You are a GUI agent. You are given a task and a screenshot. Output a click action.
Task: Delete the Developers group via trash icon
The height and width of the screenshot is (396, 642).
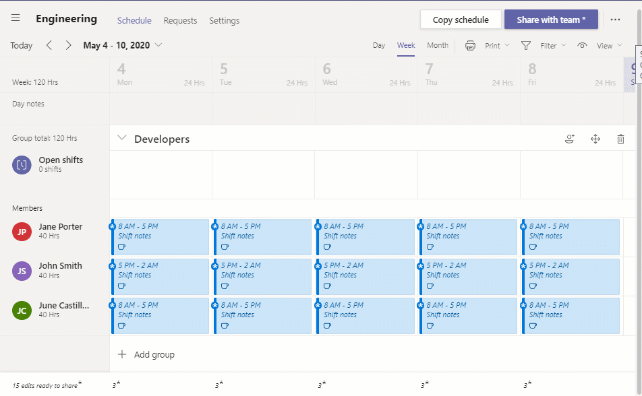[620, 138]
